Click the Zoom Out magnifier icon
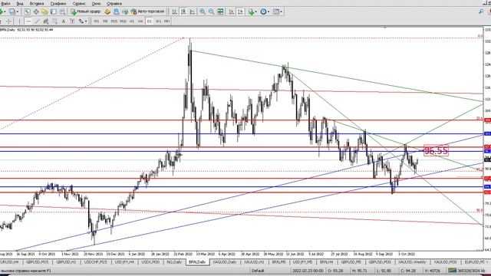491x276 pixels. pos(212,11)
